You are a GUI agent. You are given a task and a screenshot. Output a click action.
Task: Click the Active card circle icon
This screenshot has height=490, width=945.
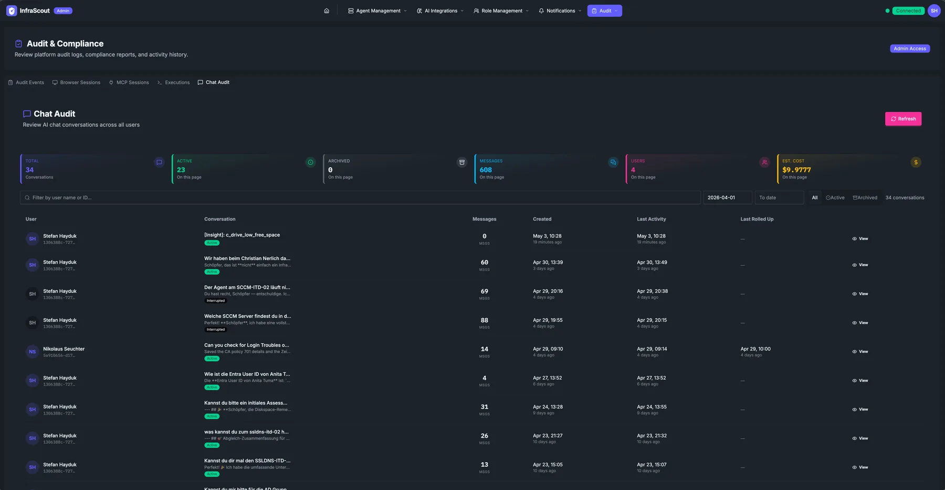(x=310, y=162)
